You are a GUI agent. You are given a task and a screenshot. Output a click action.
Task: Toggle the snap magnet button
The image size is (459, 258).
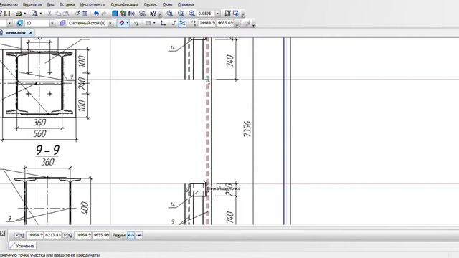(x=121, y=23)
